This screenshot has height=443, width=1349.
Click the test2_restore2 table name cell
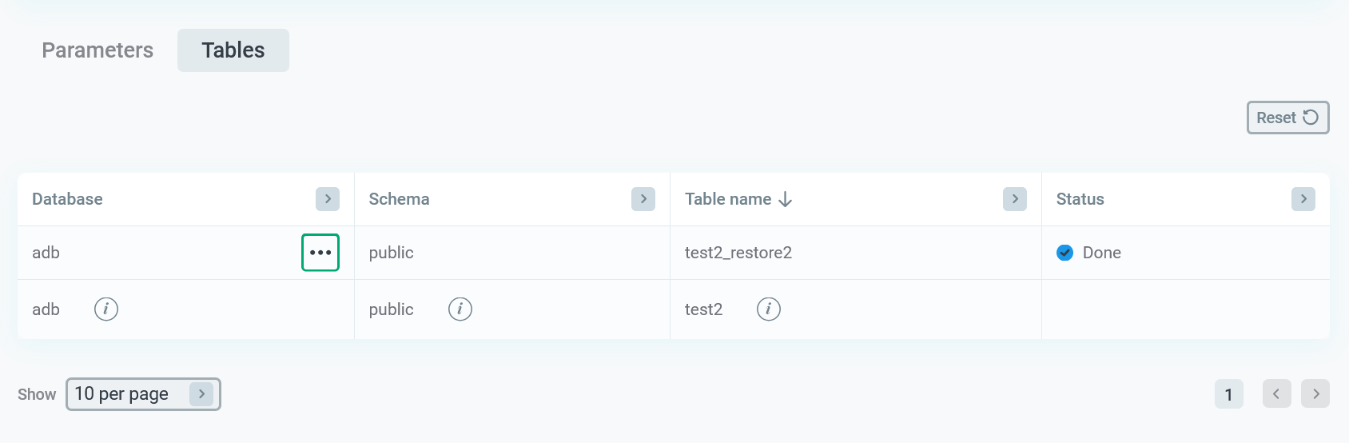(738, 253)
